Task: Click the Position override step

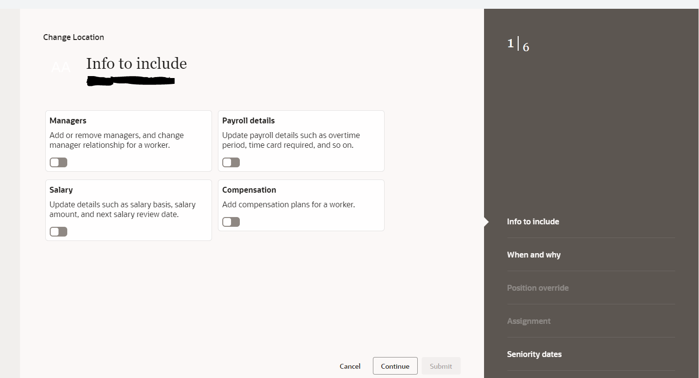Action: pos(538,288)
